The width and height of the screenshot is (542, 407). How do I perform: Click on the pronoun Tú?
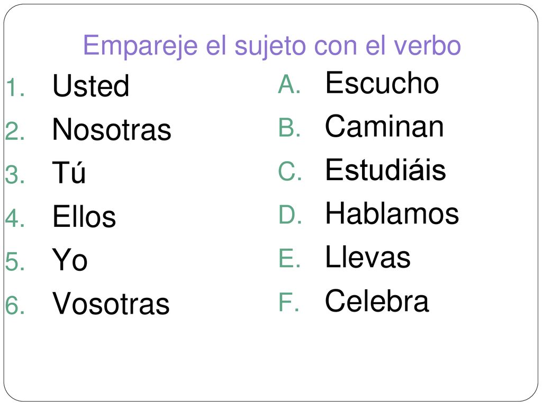(x=69, y=172)
